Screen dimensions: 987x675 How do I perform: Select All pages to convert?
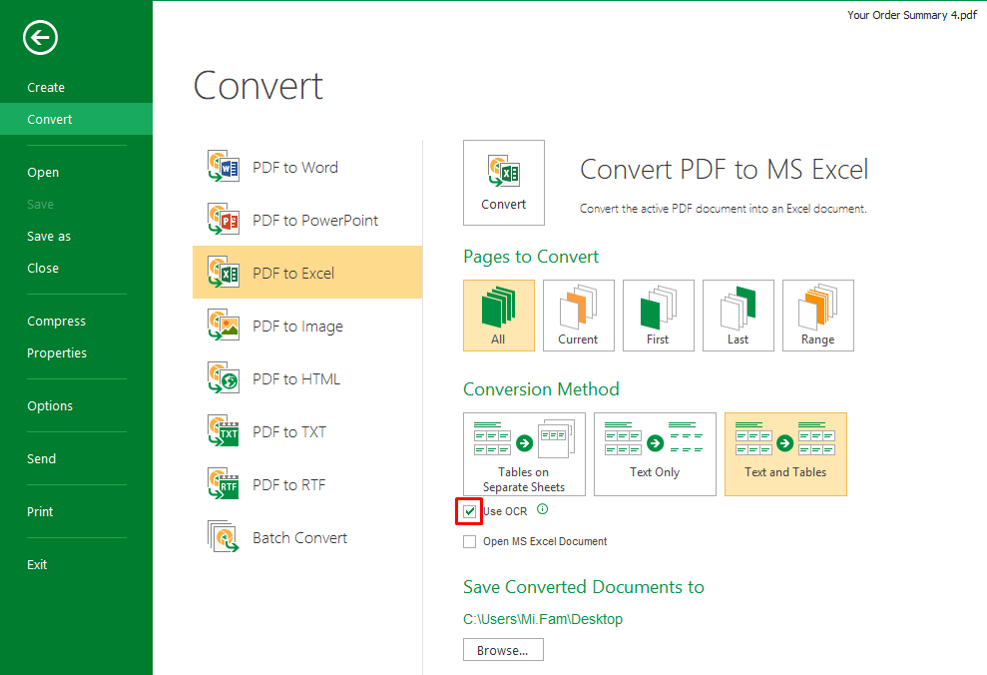(499, 316)
